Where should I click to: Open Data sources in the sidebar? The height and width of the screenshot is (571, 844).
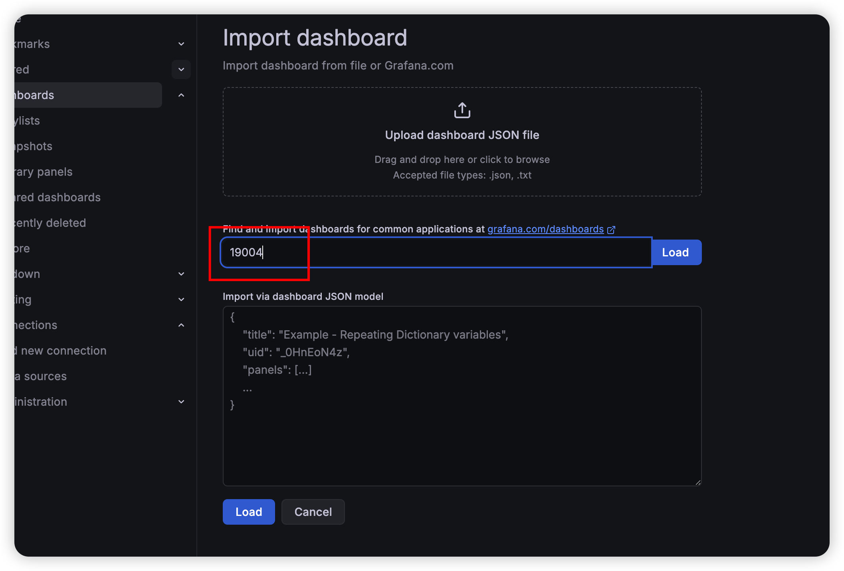(41, 376)
